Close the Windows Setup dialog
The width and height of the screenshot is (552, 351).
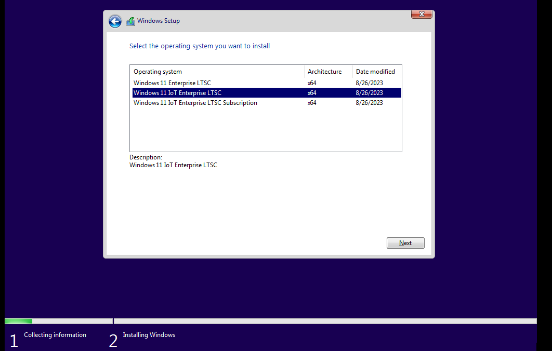click(x=422, y=14)
